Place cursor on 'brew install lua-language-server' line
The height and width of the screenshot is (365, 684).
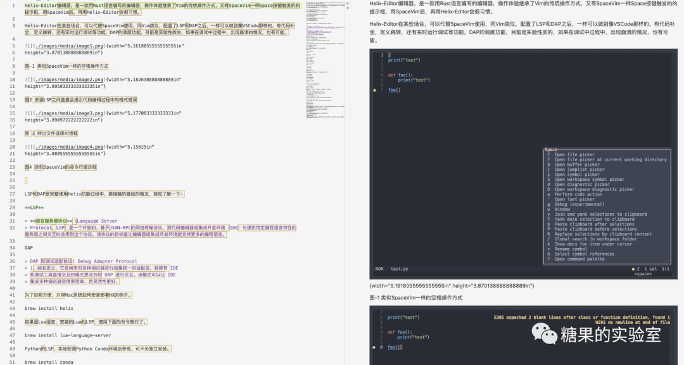[x=68, y=335]
